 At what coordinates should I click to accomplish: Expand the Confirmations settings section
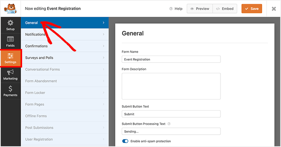[x=65, y=46]
